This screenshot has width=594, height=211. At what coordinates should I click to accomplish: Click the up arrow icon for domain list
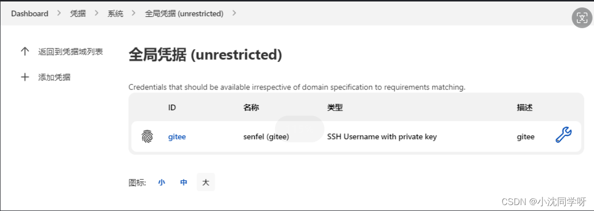25,51
